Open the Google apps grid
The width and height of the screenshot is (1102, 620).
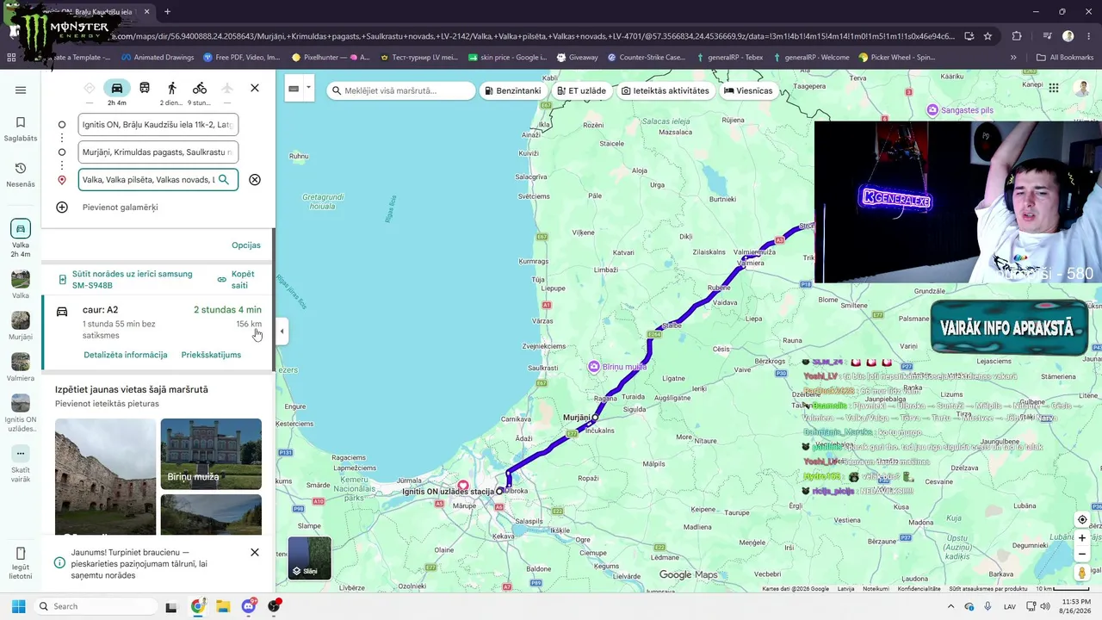pyautogui.click(x=1054, y=88)
